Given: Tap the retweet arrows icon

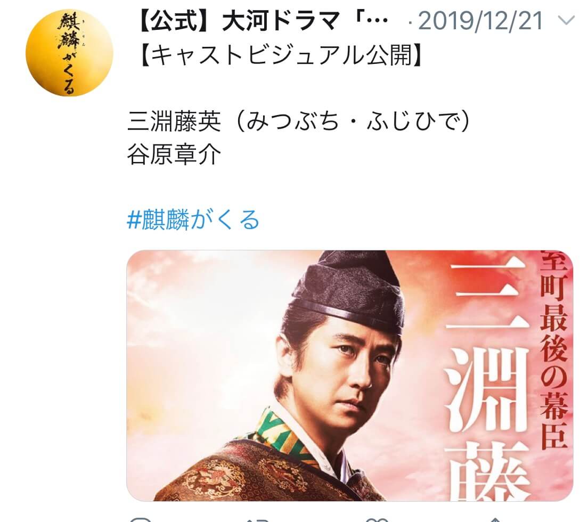Looking at the screenshot, I should point(258,520).
